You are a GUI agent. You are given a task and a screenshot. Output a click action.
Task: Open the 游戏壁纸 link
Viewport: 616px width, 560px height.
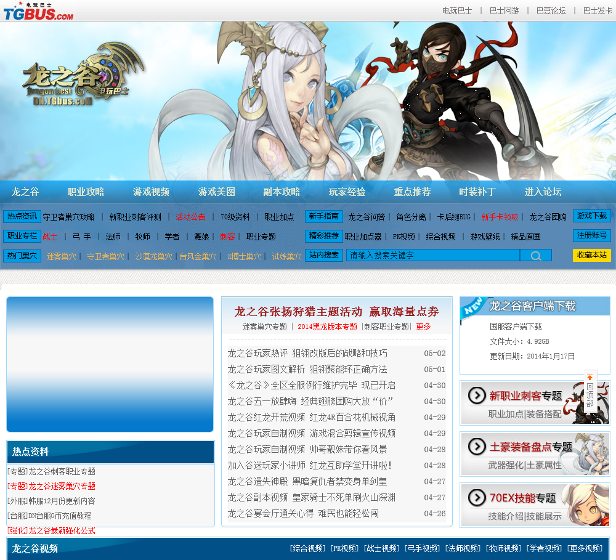point(485,237)
